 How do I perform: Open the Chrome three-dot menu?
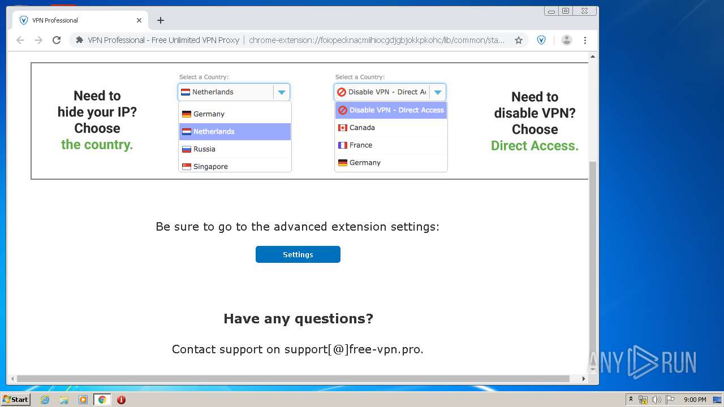585,40
